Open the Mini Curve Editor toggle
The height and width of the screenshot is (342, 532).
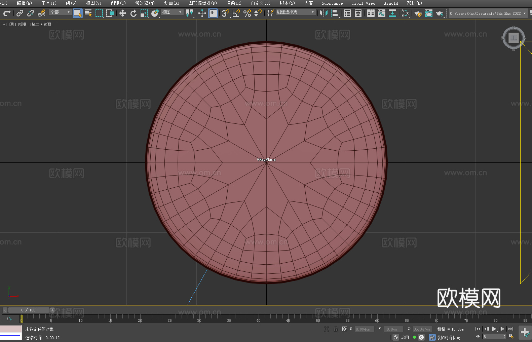click(9, 318)
